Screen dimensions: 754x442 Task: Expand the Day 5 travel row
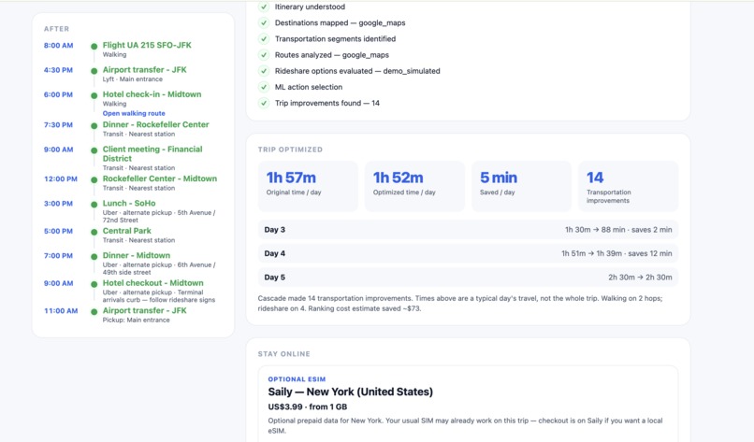click(468, 278)
